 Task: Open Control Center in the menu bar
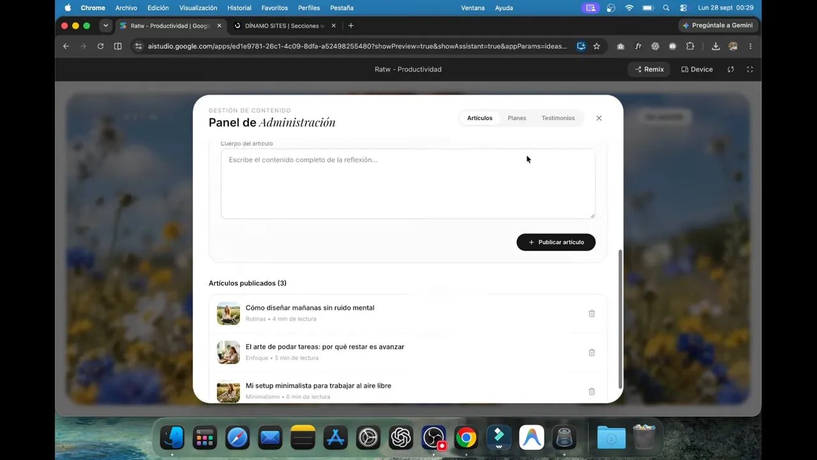coord(684,8)
